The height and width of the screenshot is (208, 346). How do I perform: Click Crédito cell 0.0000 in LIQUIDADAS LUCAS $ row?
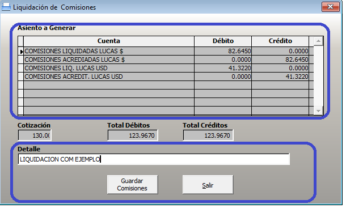pos(280,51)
